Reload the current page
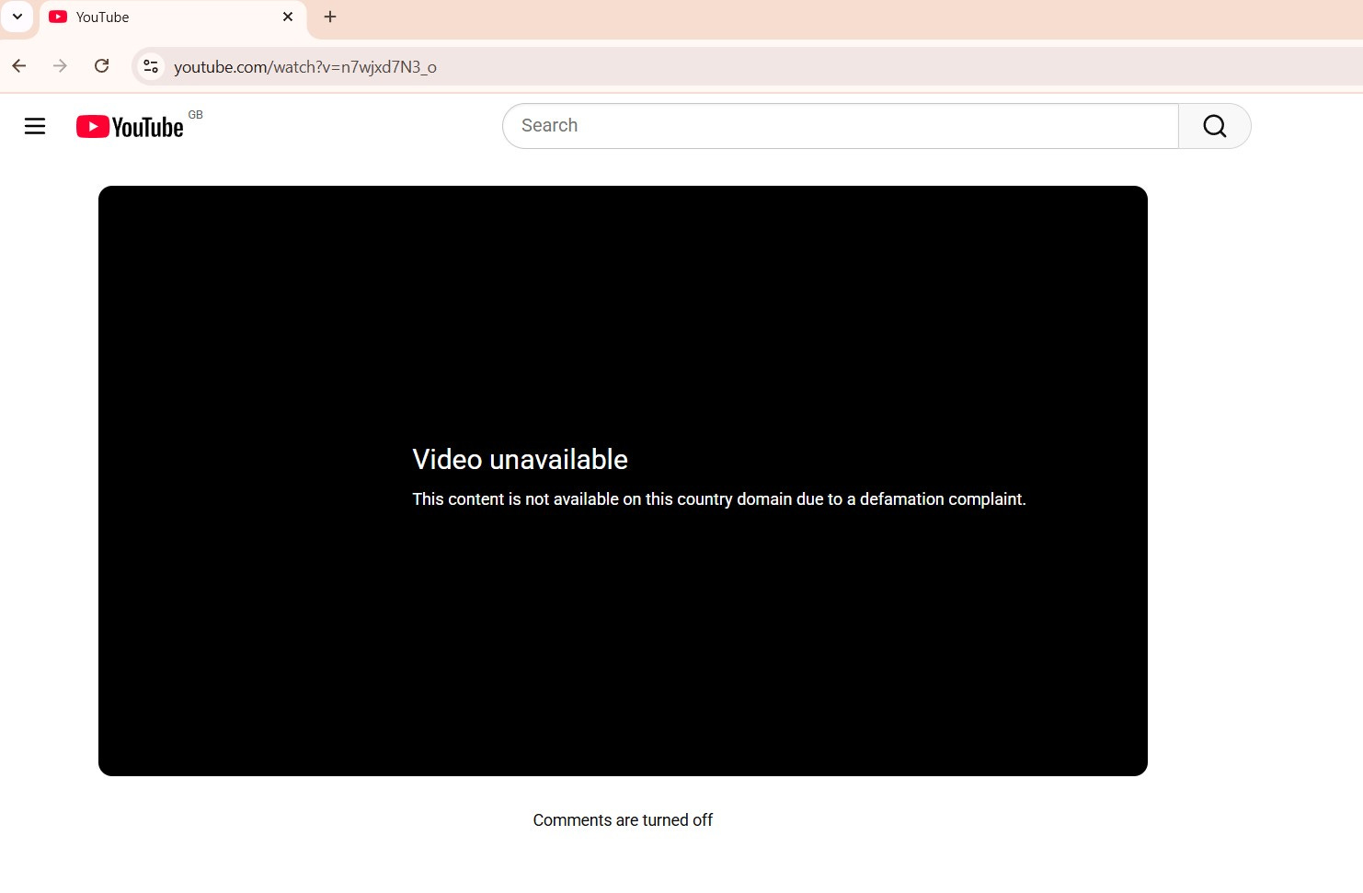 102,66
